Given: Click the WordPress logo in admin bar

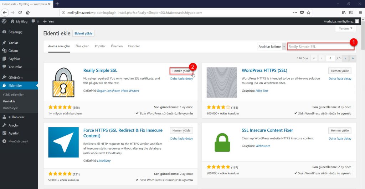Looking at the screenshot, I should (4, 21).
